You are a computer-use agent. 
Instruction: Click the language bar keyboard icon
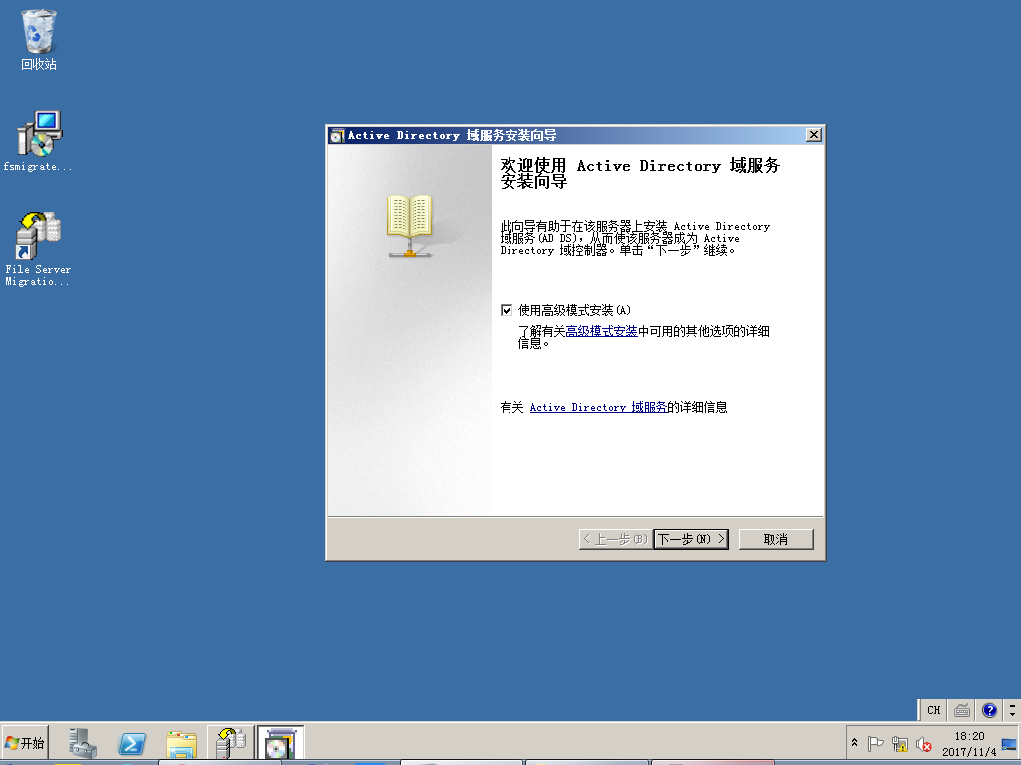point(962,710)
